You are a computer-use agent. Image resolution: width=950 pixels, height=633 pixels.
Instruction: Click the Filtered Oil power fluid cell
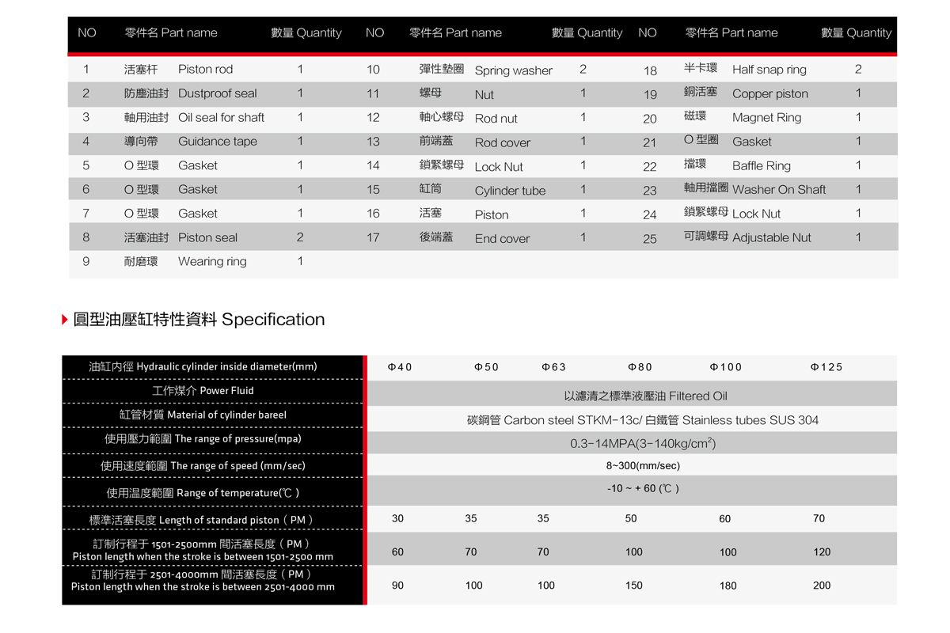pyautogui.click(x=644, y=396)
